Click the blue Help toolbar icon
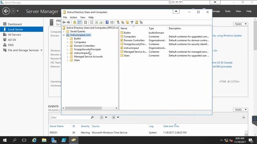The height and width of the screenshot is (144, 257). coord(107,22)
